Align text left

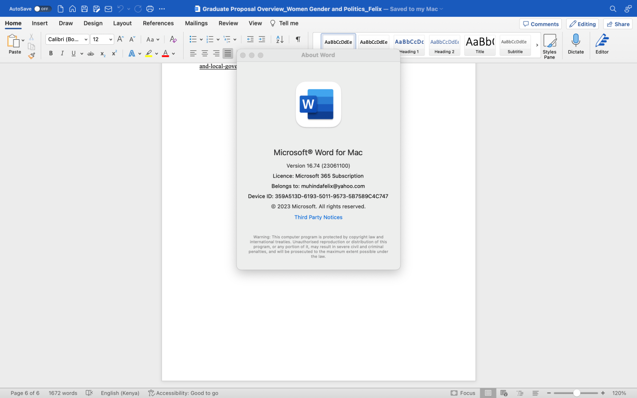[193, 53]
